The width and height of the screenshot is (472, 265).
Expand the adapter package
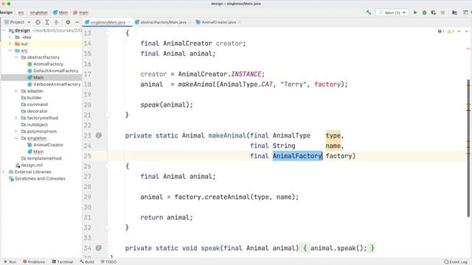(x=16, y=91)
